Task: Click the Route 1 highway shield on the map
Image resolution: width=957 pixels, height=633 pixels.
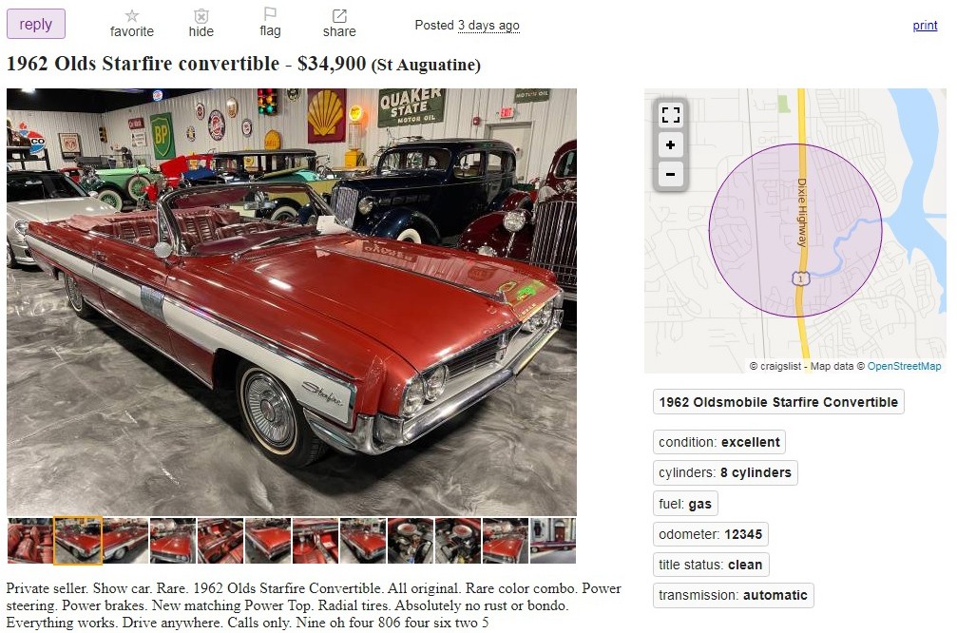Action: tap(801, 278)
